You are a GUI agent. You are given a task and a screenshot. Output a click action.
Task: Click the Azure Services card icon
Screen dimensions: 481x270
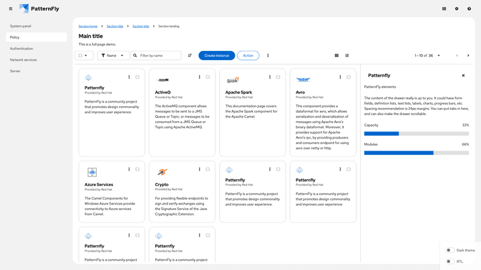92,172
